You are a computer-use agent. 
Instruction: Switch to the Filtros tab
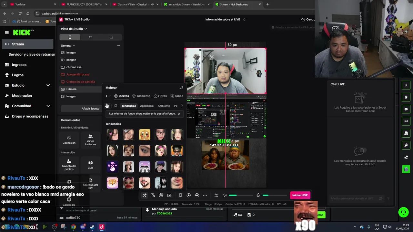point(160,96)
